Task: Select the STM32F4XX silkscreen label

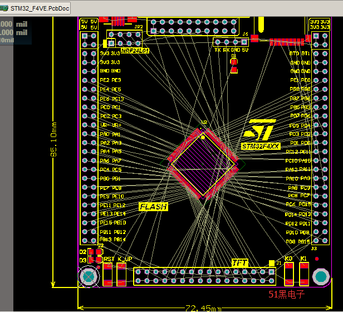Action: click(261, 147)
